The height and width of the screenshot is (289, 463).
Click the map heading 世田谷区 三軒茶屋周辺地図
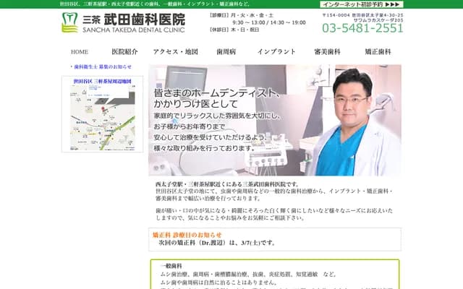pyautogui.click(x=102, y=82)
